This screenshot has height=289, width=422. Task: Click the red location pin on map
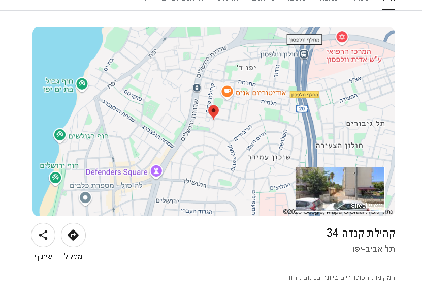pyautogui.click(x=214, y=112)
